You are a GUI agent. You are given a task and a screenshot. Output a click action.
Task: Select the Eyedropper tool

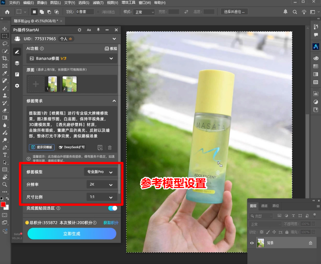(x=5, y=73)
